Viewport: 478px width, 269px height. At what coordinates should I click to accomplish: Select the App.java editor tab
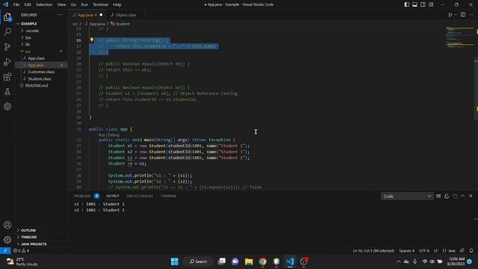(x=87, y=15)
